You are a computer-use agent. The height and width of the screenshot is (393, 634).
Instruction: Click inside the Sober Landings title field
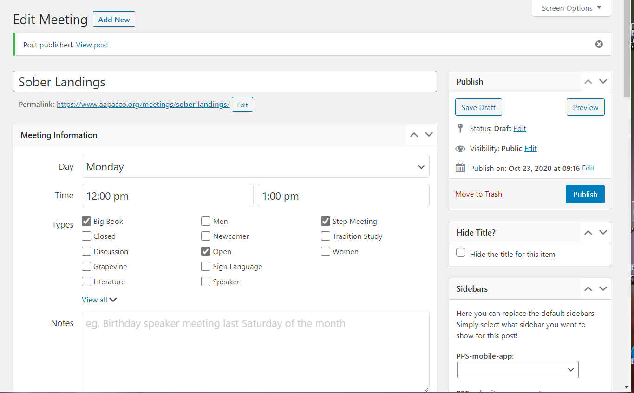click(x=225, y=81)
